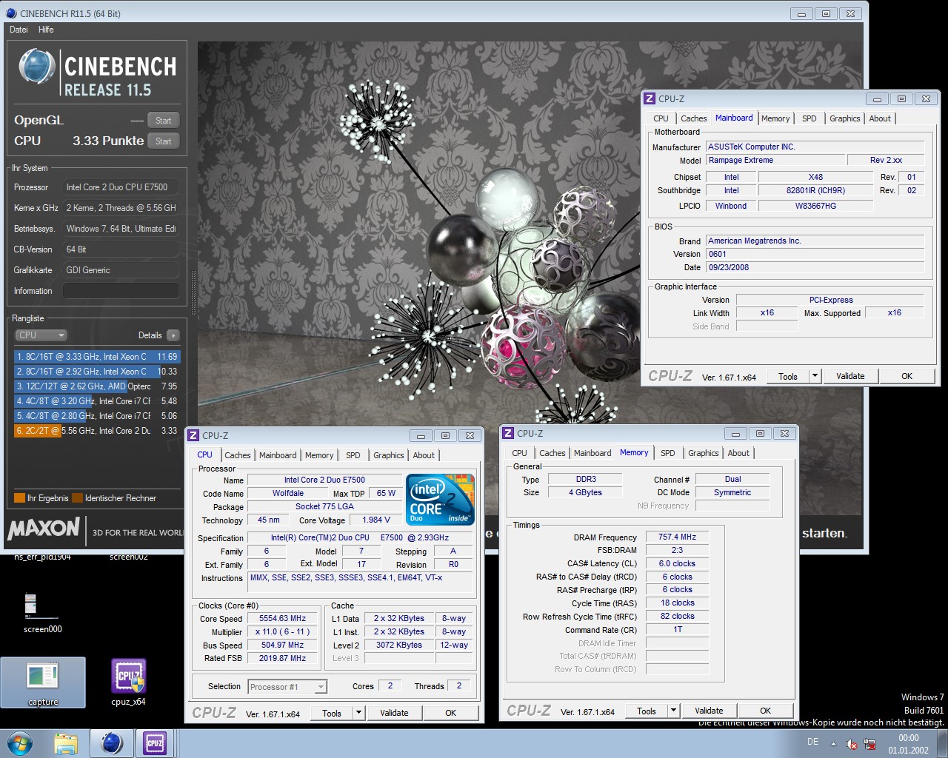Open cpuz_x64 desktop icon

[x=128, y=683]
